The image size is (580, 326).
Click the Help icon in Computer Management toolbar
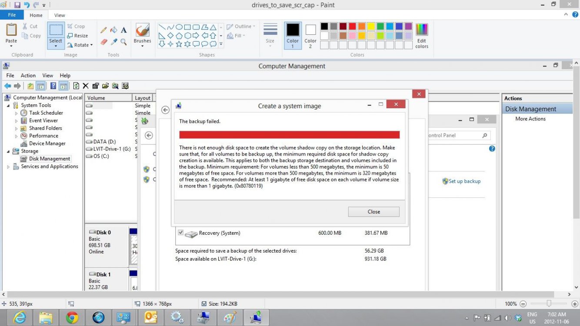[53, 86]
